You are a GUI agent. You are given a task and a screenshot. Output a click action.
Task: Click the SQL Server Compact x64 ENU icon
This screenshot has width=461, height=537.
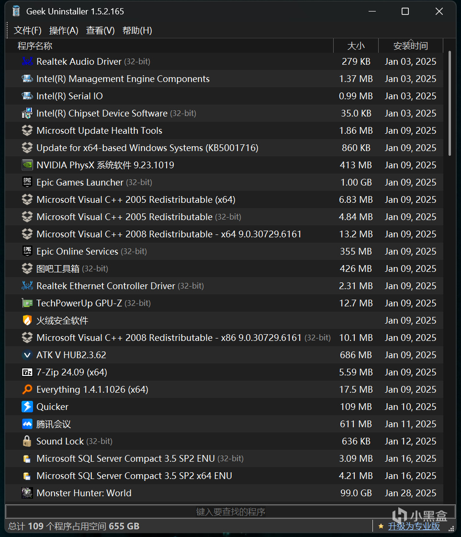pyautogui.click(x=27, y=476)
